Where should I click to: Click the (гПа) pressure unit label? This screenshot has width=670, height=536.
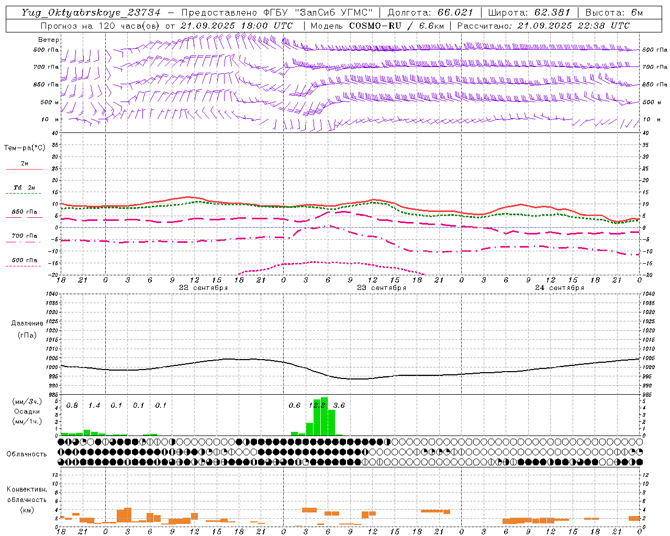27,336
